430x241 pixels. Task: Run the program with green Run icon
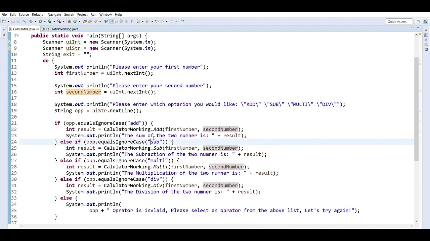point(40,21)
